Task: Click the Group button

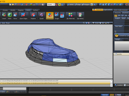Action: [117, 39]
